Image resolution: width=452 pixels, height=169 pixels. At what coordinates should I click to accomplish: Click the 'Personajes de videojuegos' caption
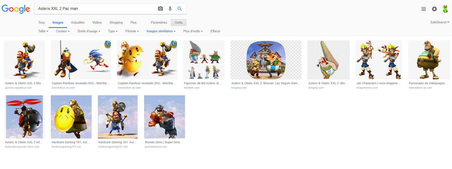428,83
